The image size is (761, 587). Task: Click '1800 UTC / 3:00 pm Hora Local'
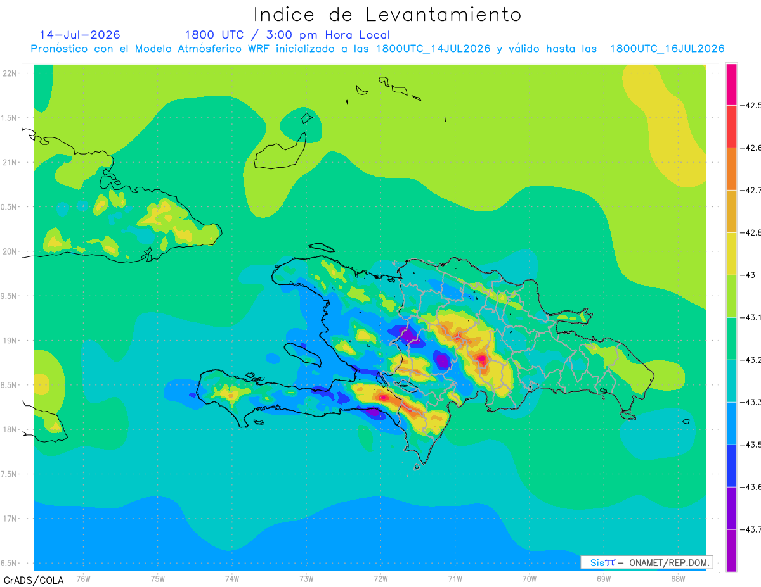coord(287,35)
